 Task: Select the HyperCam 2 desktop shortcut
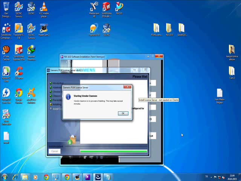(x=44, y=30)
